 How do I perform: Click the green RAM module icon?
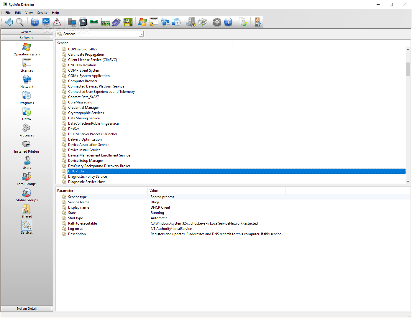[94, 22]
